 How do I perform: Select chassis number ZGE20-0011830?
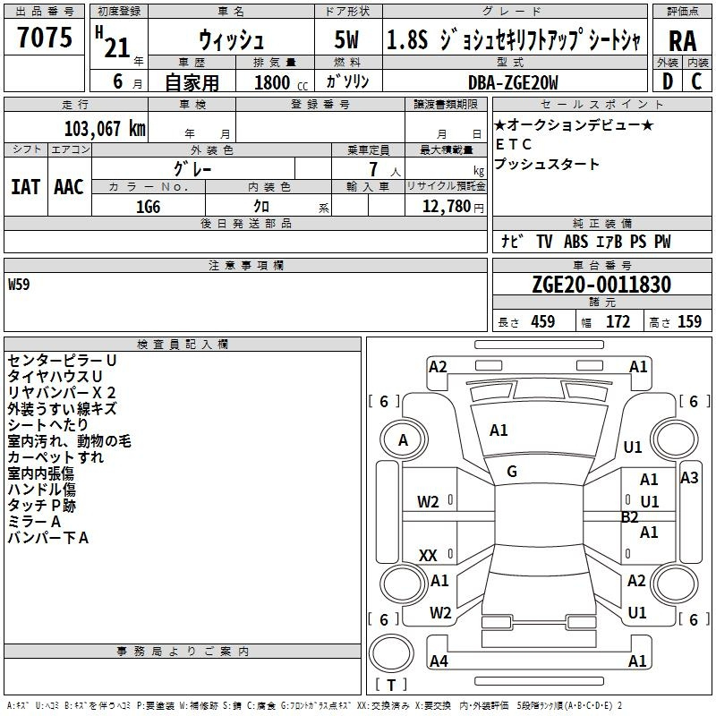point(601,285)
